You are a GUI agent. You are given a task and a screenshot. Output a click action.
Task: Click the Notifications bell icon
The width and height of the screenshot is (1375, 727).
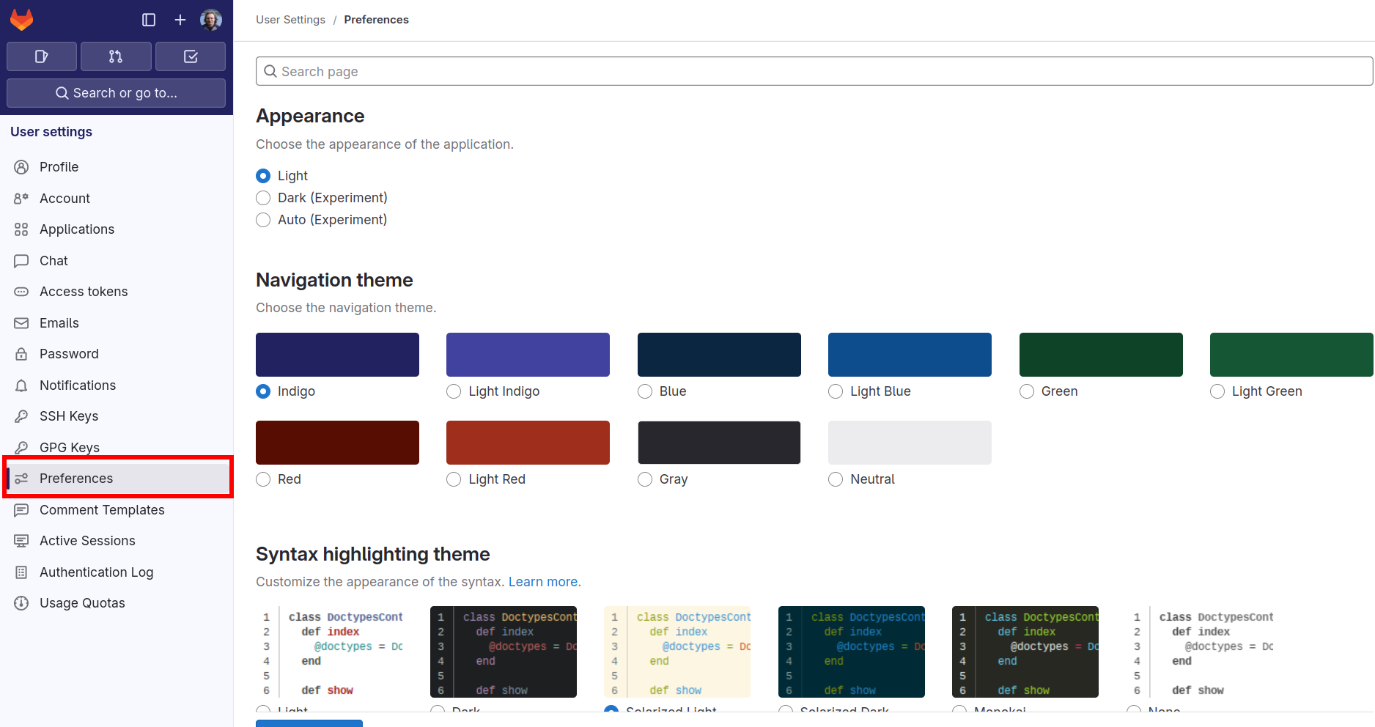21,385
